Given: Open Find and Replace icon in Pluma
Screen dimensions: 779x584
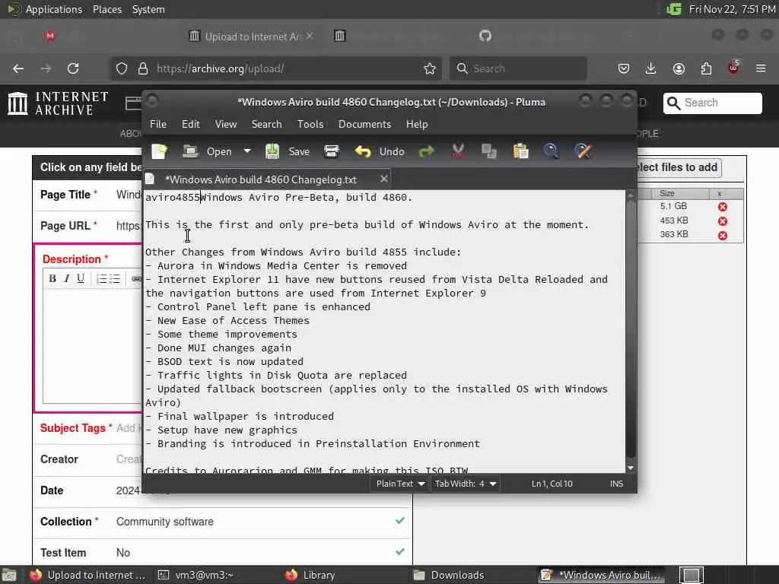Looking at the screenshot, I should [583, 151].
